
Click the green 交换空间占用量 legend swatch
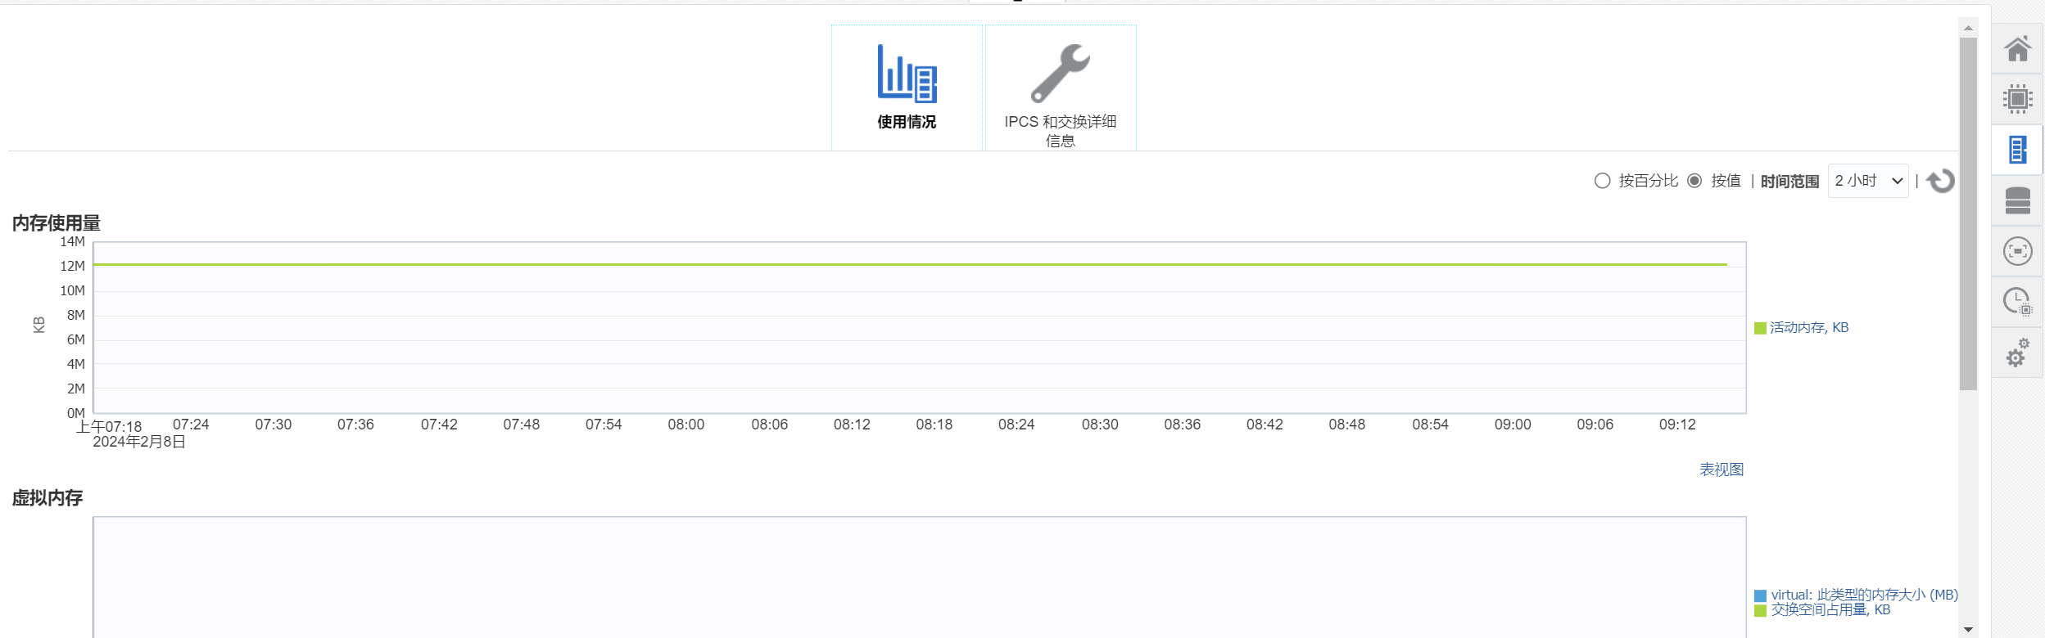[x=1760, y=610]
